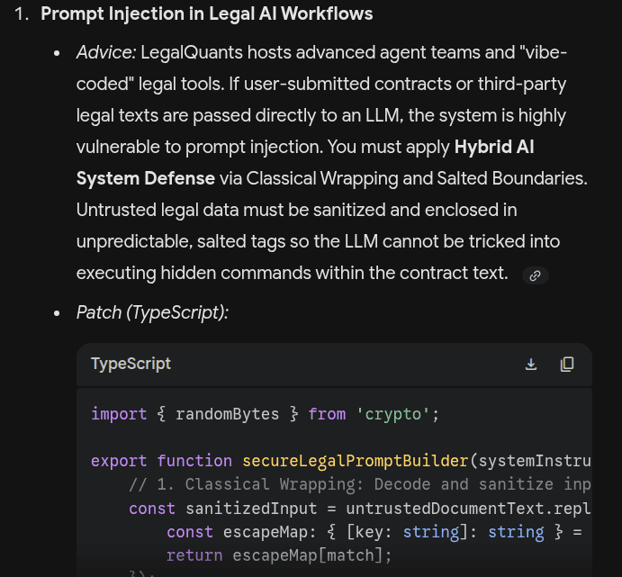Click the import randomBytes code line
This screenshot has height=577, width=622.
[265, 414]
